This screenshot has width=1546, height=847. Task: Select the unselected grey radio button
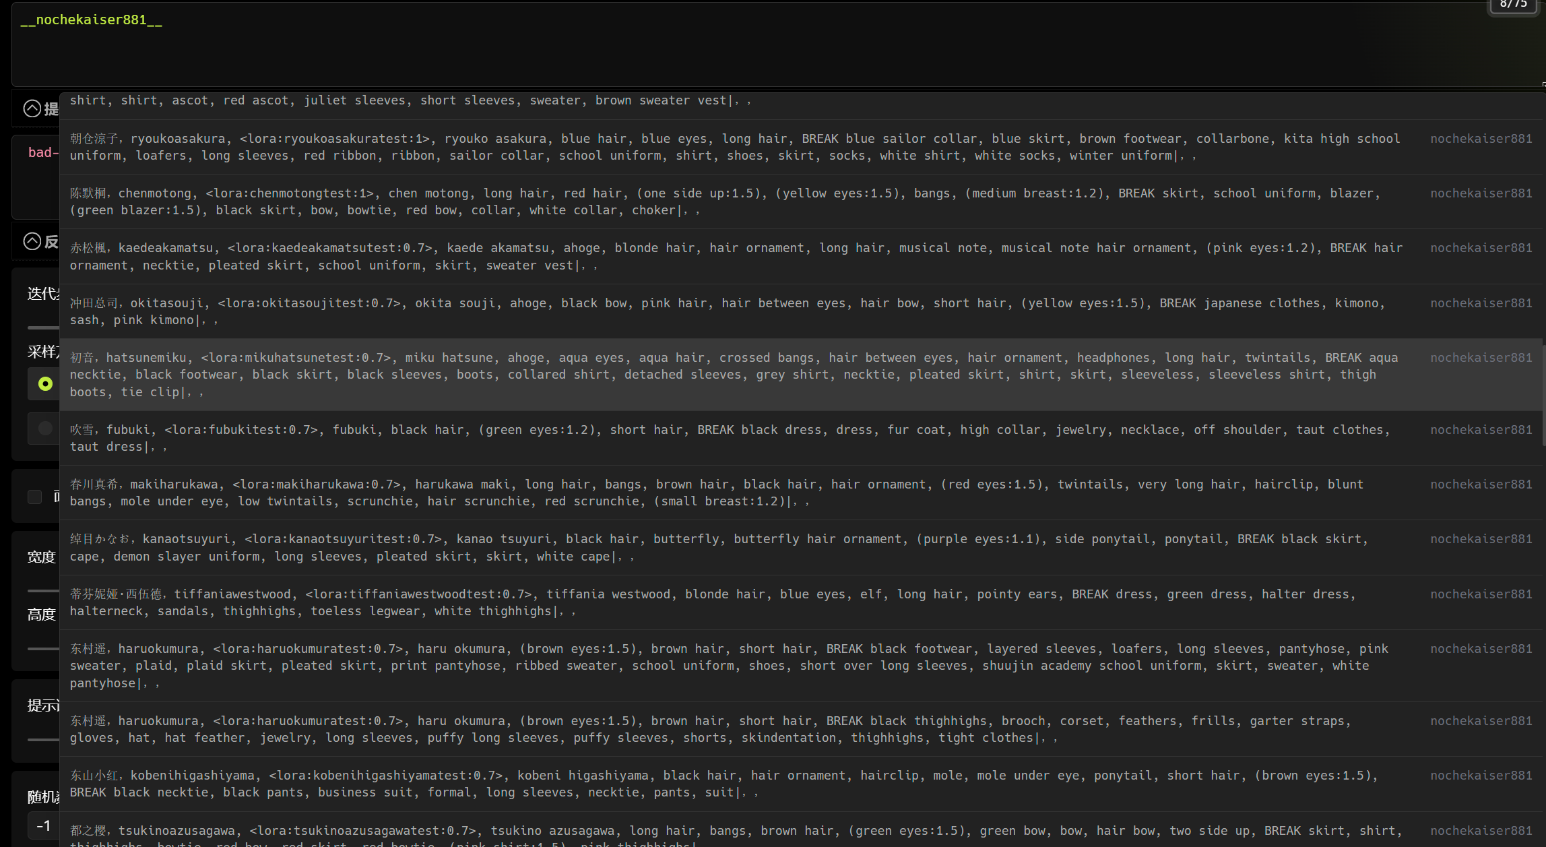coord(45,428)
